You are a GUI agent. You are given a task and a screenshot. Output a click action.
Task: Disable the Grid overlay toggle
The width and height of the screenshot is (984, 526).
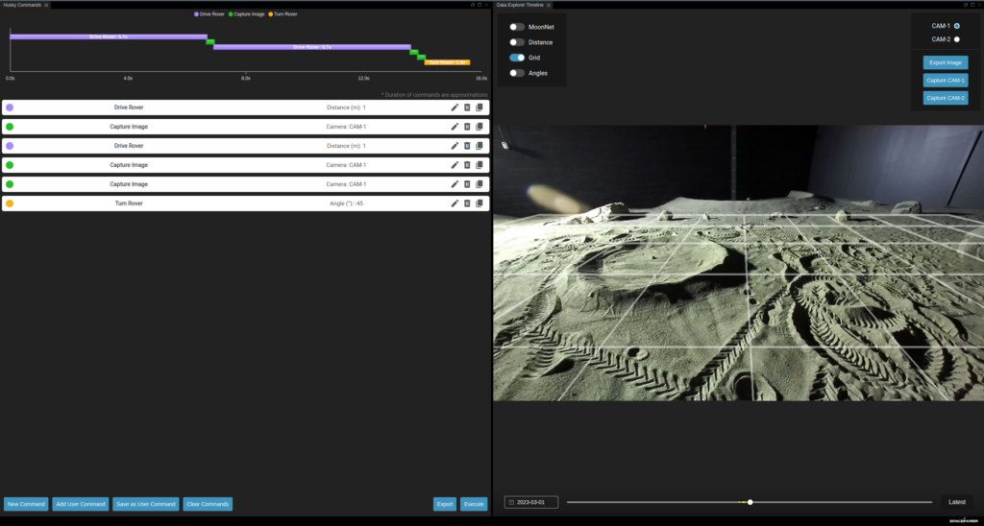pyautogui.click(x=516, y=58)
